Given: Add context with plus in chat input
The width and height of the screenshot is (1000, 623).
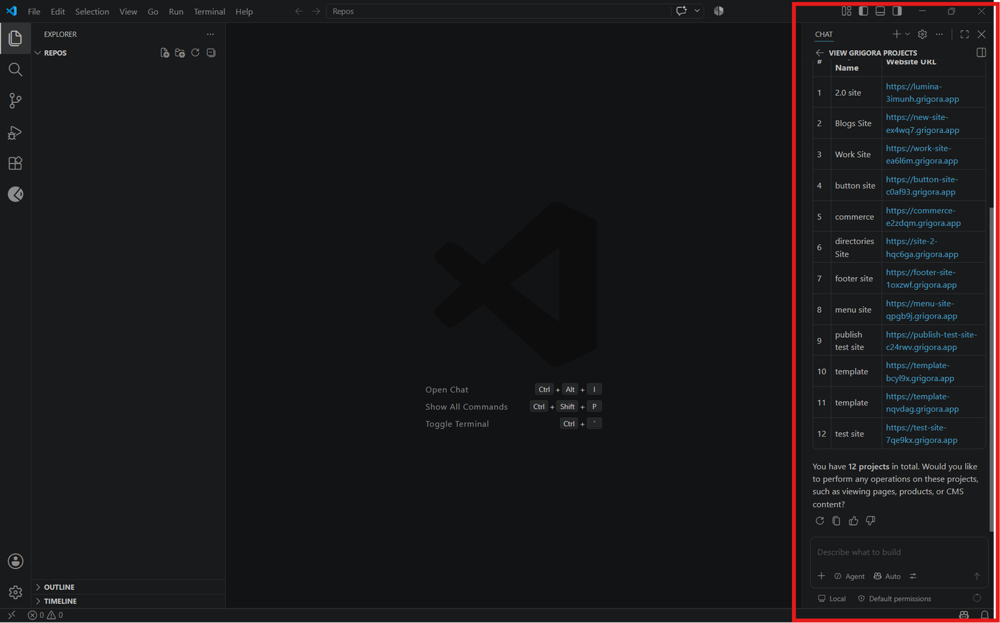Looking at the screenshot, I should pos(821,576).
